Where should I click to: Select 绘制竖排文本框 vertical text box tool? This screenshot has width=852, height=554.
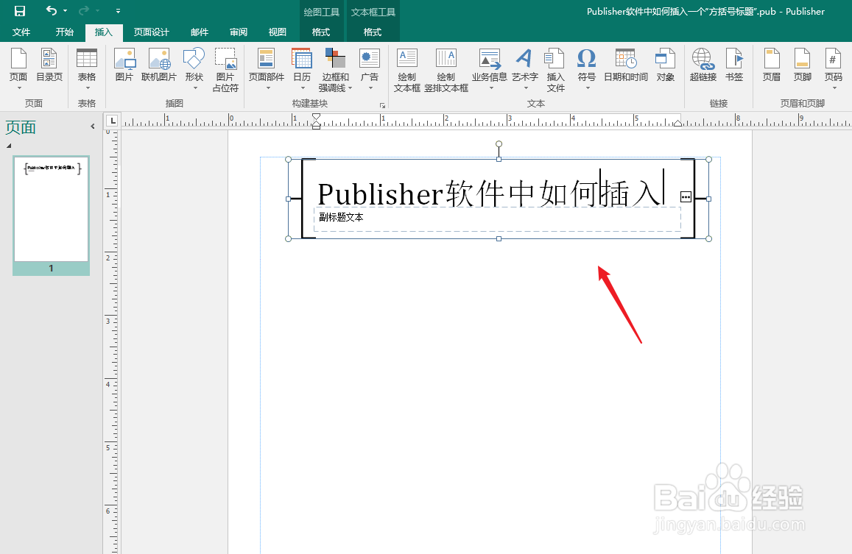click(446, 69)
